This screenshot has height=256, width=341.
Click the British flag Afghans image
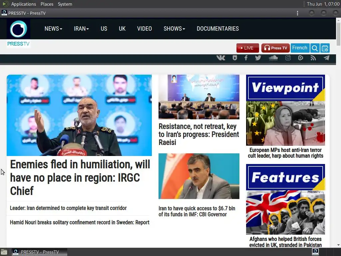(x=285, y=212)
